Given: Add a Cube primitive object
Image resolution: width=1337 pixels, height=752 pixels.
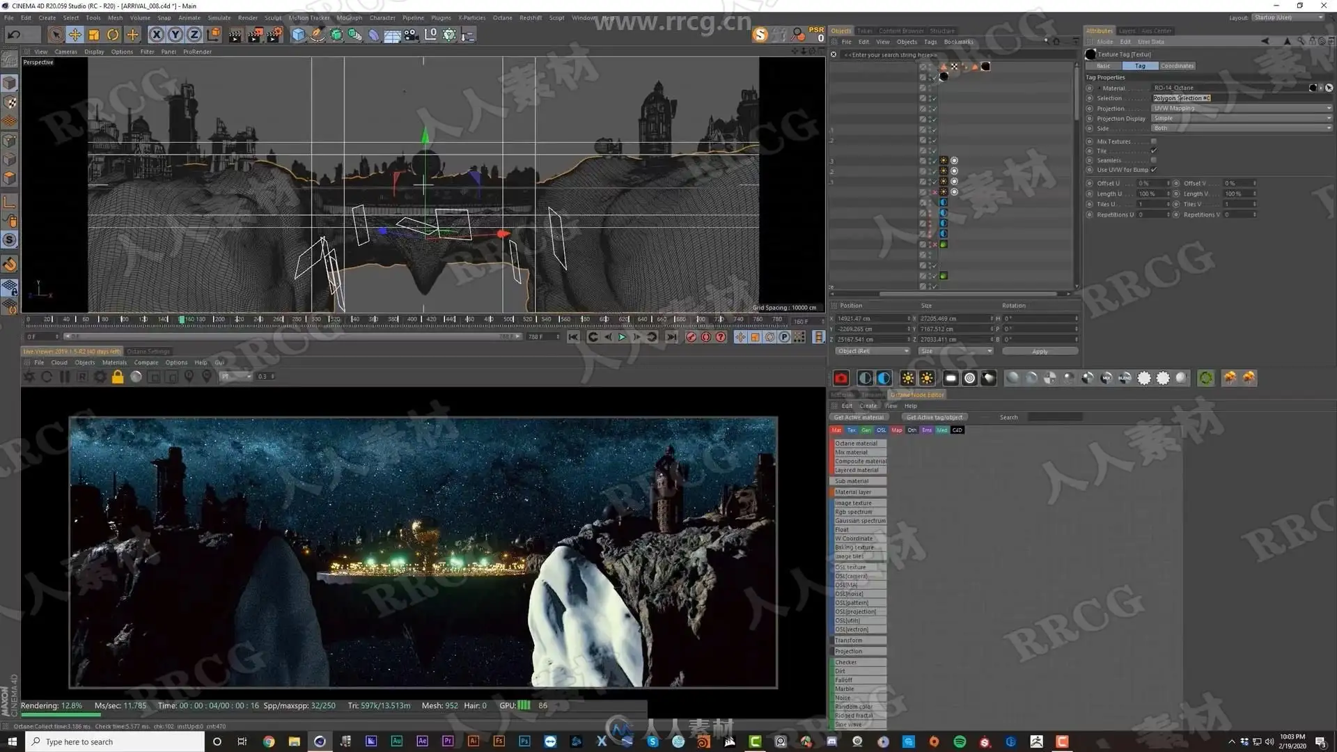Looking at the screenshot, I should coord(298,34).
